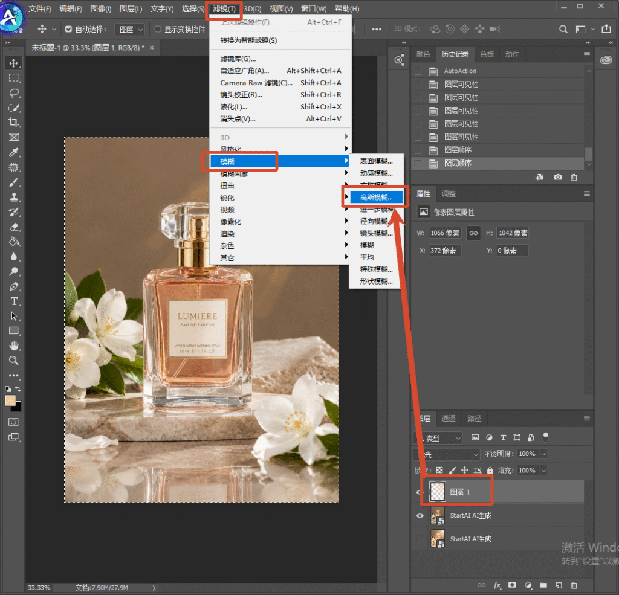The width and height of the screenshot is (619, 595).
Task: Select the Move tool
Action: (x=14, y=63)
